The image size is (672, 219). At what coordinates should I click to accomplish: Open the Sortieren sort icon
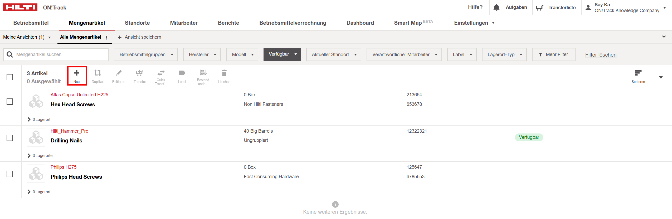[x=638, y=73]
